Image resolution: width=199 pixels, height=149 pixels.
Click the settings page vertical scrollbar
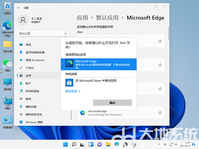point(169,33)
